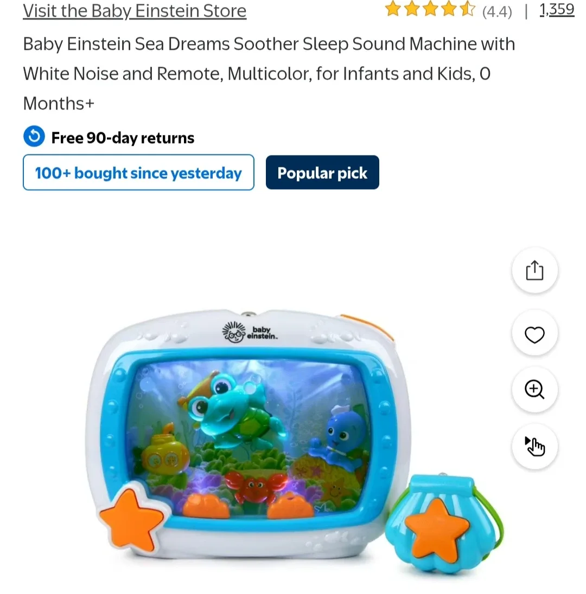586x594 pixels.
Task: Tap the blue returns circular arrow icon
Action: [x=34, y=137]
